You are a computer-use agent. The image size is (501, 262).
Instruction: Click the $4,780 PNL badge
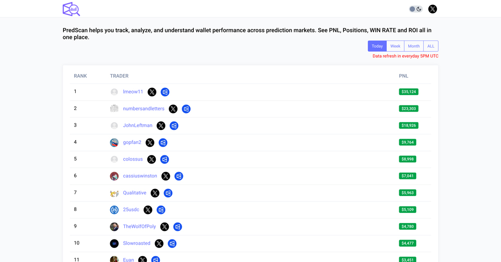tap(407, 226)
